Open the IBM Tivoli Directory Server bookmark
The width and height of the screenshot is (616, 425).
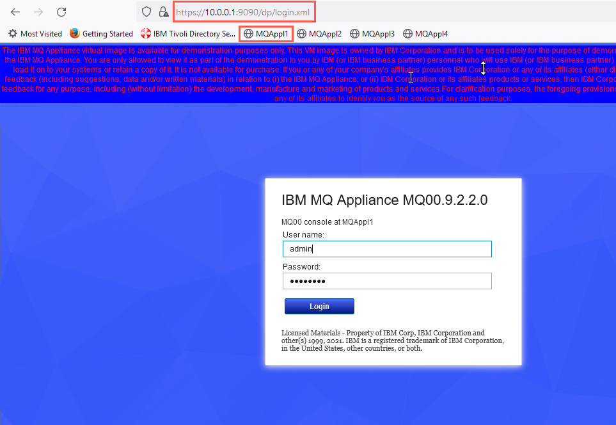tap(188, 34)
